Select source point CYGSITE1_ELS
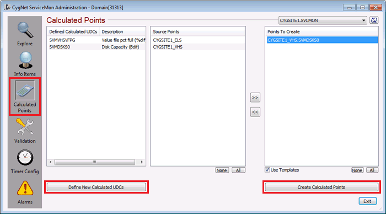The width and height of the screenshot is (386, 214). coord(198,40)
